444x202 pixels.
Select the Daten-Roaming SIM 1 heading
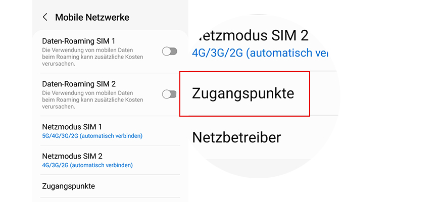tap(79, 41)
